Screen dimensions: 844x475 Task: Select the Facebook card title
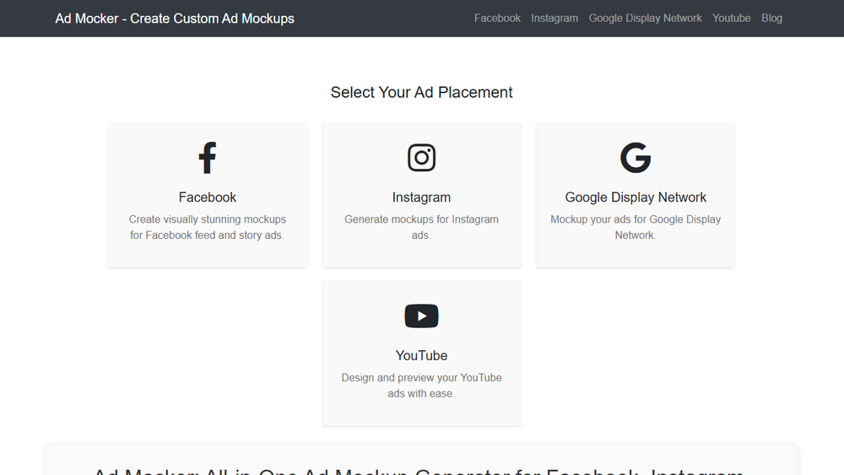pos(208,197)
